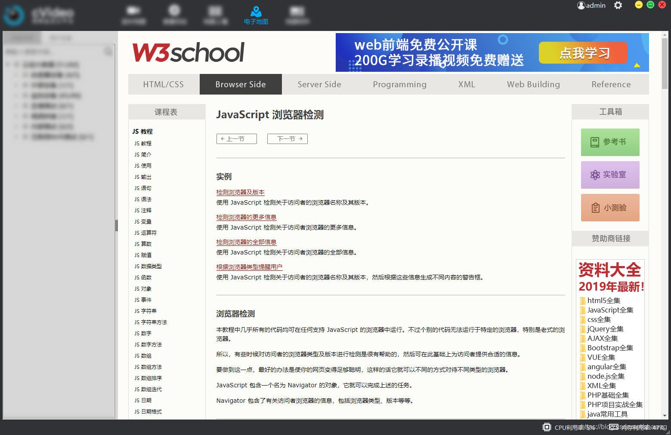Open JS 数据类型 in the course list
Screen dimensions: 671x435
coord(148,266)
